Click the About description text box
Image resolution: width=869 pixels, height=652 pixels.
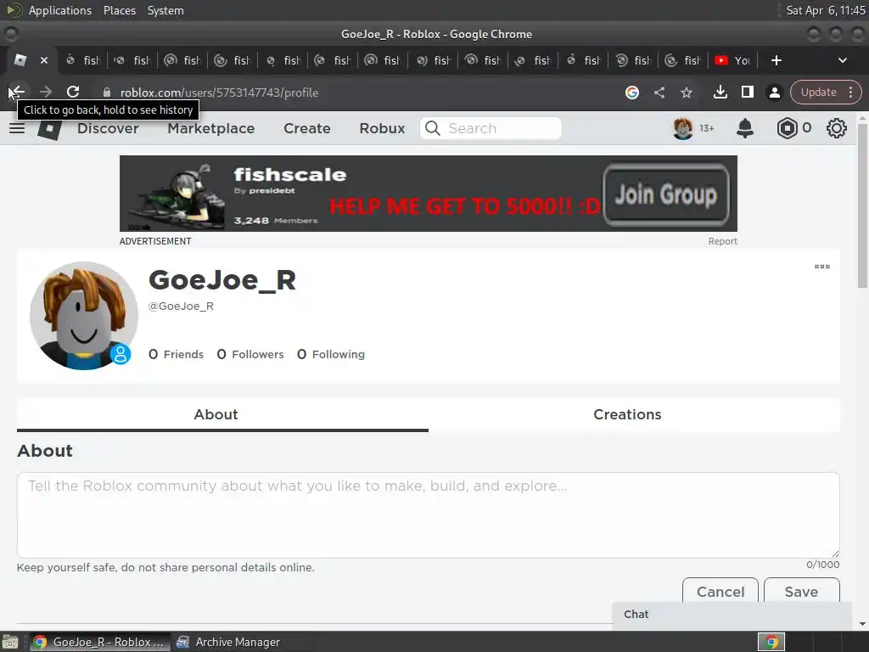(x=429, y=515)
